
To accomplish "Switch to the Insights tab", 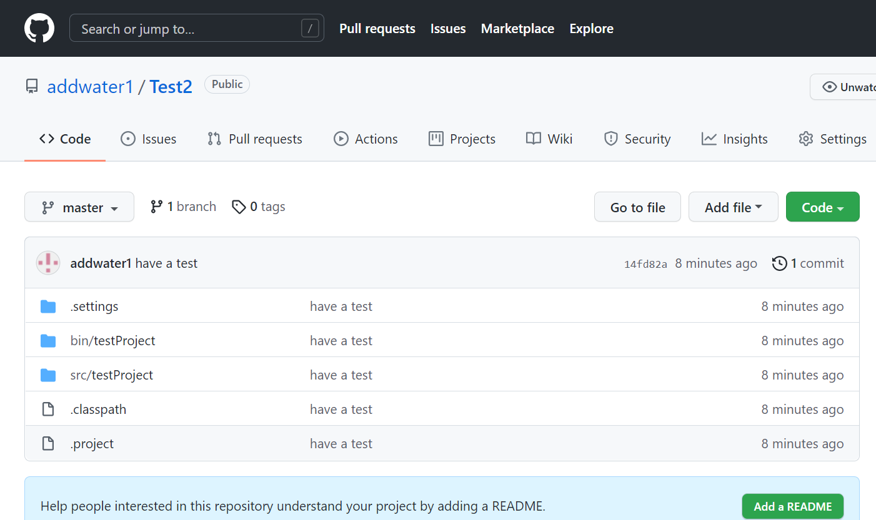I will pos(734,139).
